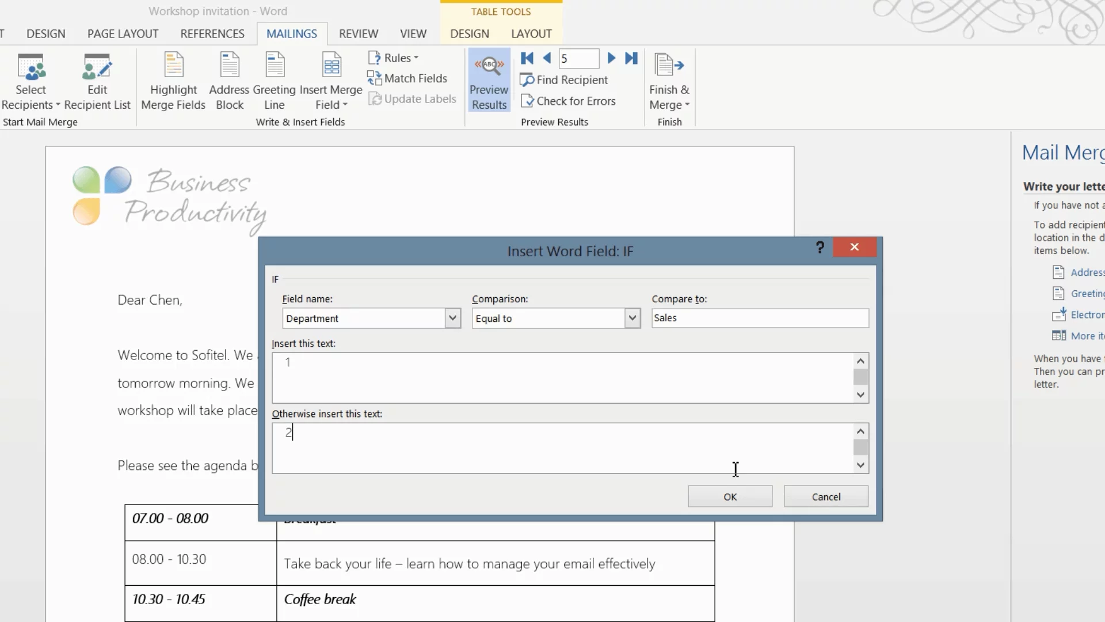Cancel the Insert Word Field dialog
Screen dimensions: 1105x622
click(825, 496)
